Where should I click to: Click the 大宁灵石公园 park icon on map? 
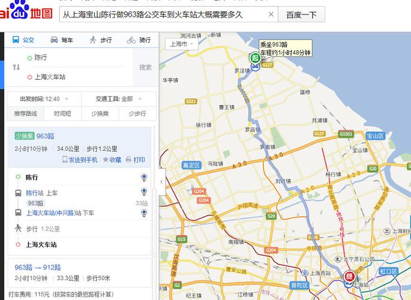click(x=338, y=259)
